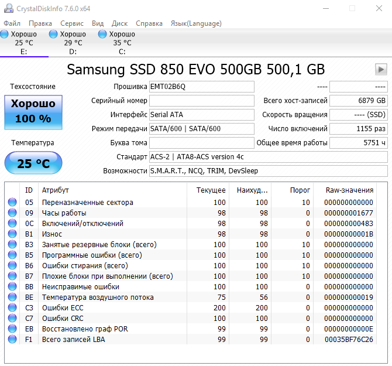The image size is (392, 366).
Task: Click the empty Буква тома field
Action: coord(202,143)
